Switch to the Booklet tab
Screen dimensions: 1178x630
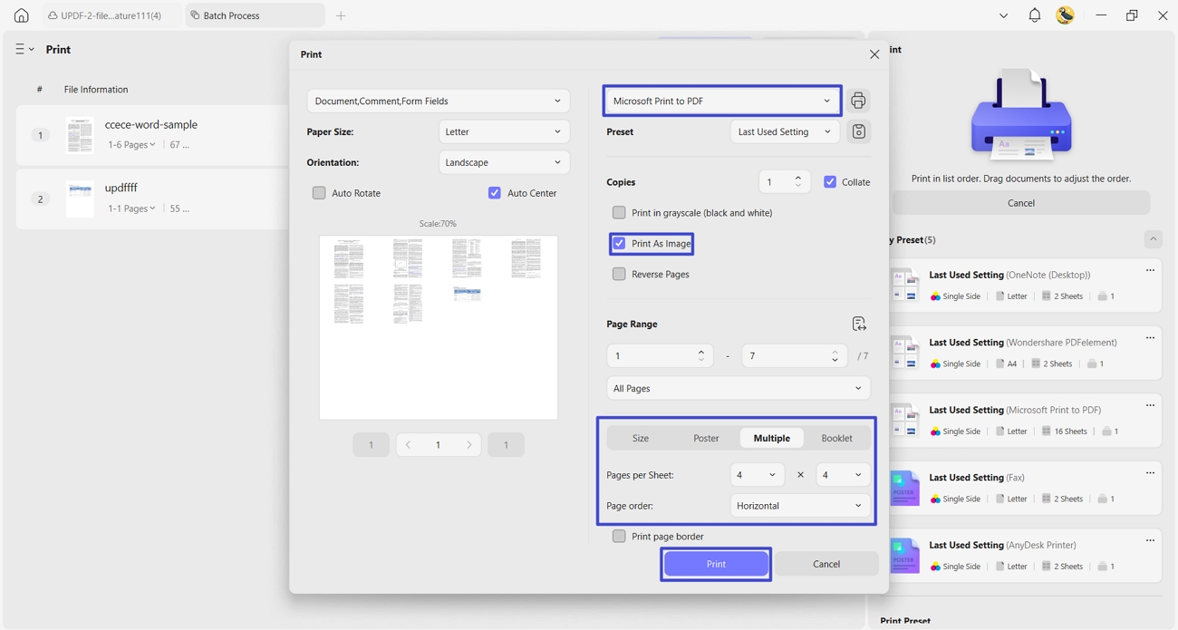836,438
